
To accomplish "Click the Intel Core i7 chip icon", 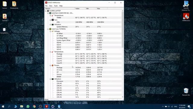I will tap(50, 29).
